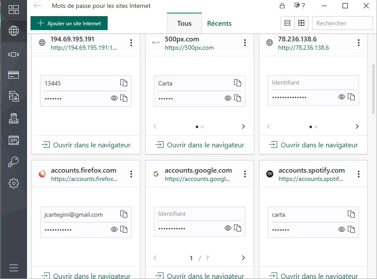Go to next account for accounts.google.com

pyautogui.click(x=243, y=258)
